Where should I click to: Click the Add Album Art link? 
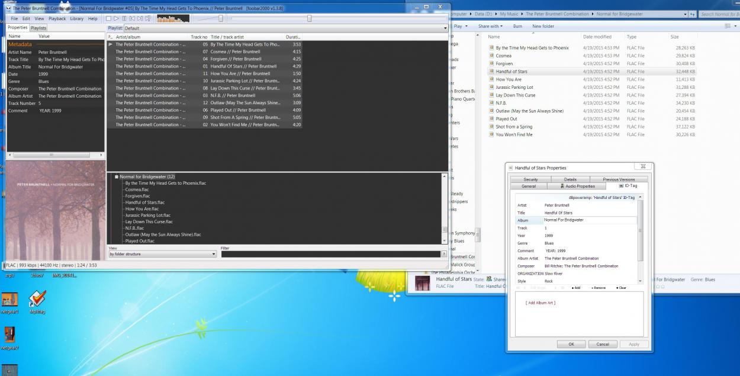(x=540, y=303)
